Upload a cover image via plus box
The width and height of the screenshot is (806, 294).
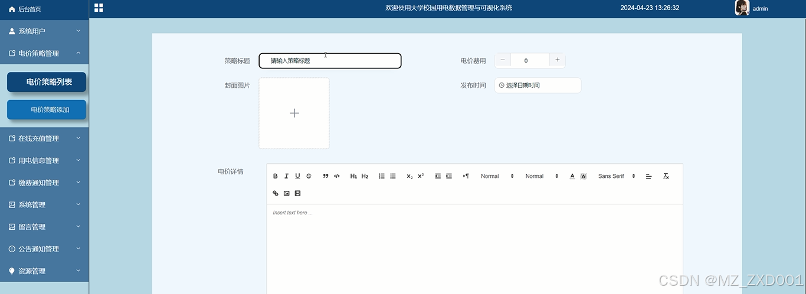pyautogui.click(x=294, y=113)
